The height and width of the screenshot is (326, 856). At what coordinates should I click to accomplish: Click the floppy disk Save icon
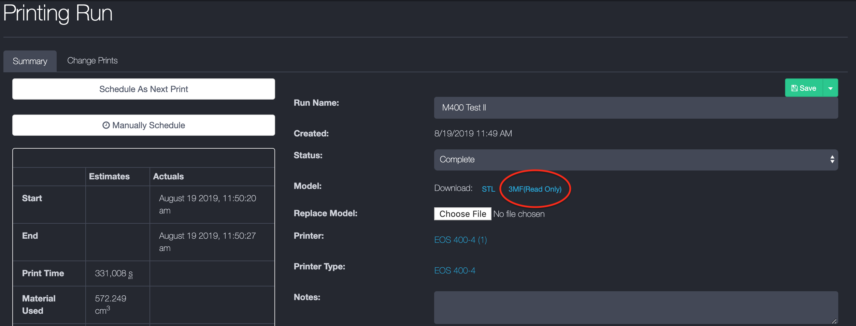[795, 88]
